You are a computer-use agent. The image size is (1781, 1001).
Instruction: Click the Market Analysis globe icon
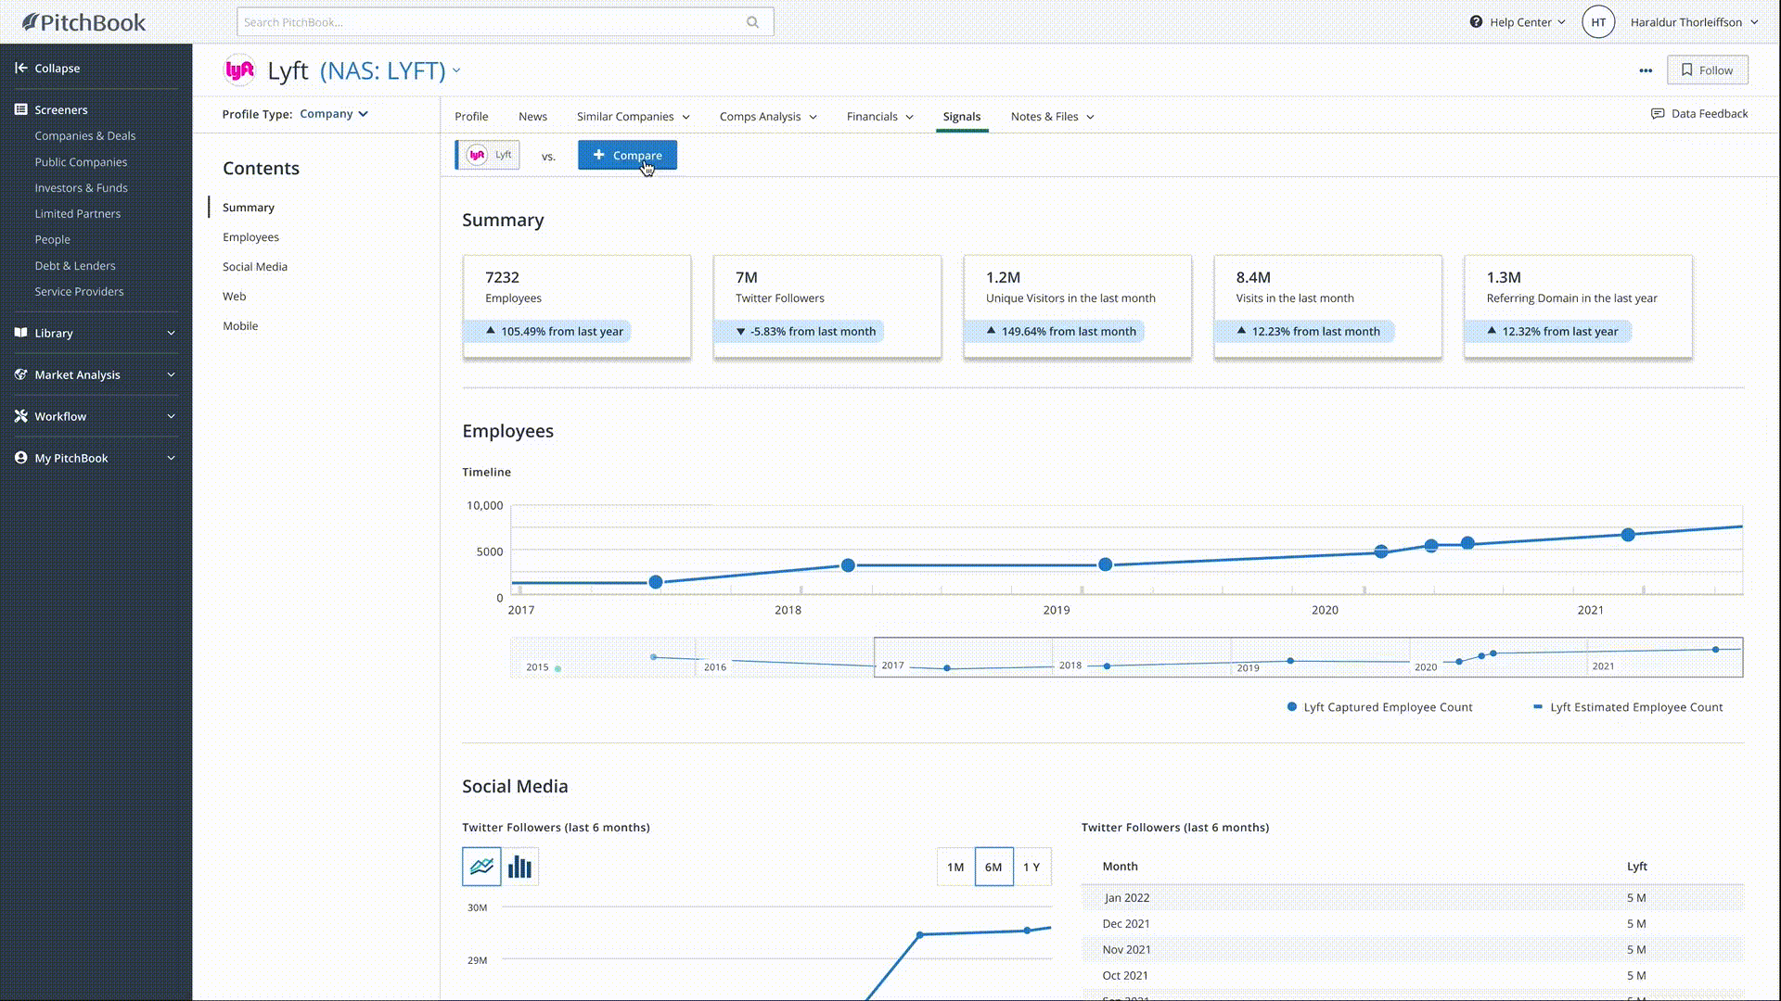(20, 374)
